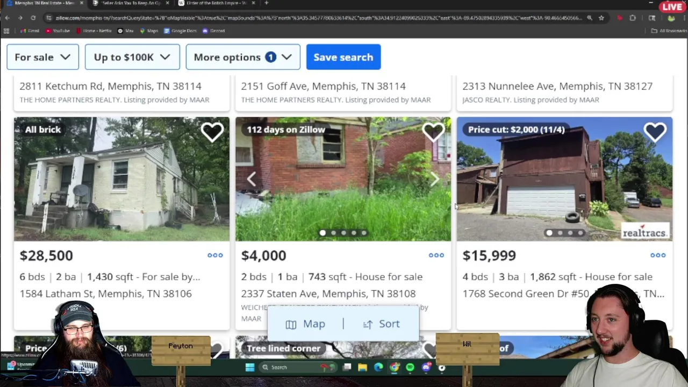Image resolution: width=688 pixels, height=387 pixels.
Task: Open three-dot menu for $15,999 listing
Action: pos(658,255)
